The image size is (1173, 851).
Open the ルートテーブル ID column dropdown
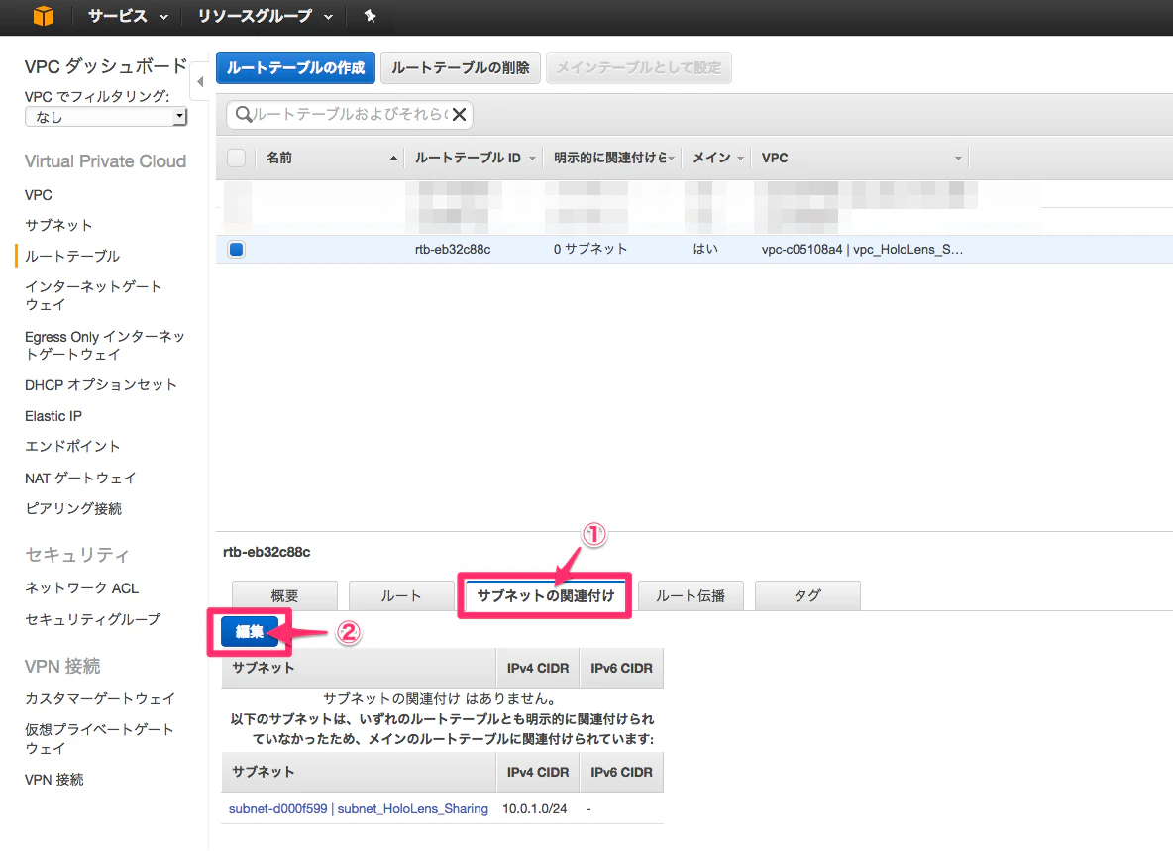pyautogui.click(x=533, y=158)
